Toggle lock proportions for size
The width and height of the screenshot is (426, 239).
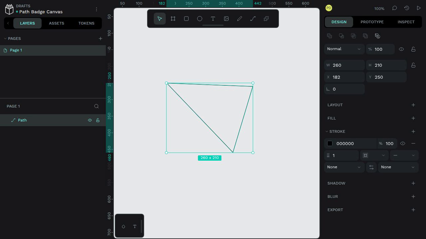pyautogui.click(x=413, y=65)
